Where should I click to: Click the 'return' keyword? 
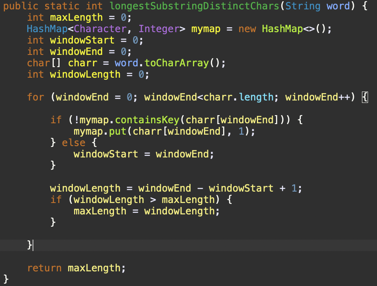tap(44, 268)
